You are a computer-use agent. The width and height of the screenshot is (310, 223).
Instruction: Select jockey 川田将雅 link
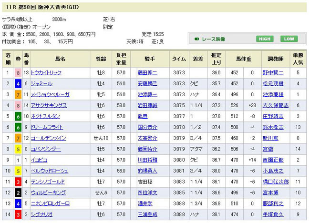coord(147,160)
